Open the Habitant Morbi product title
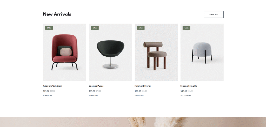 coord(143,86)
